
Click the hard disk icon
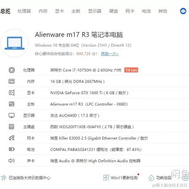(x=12, y=127)
